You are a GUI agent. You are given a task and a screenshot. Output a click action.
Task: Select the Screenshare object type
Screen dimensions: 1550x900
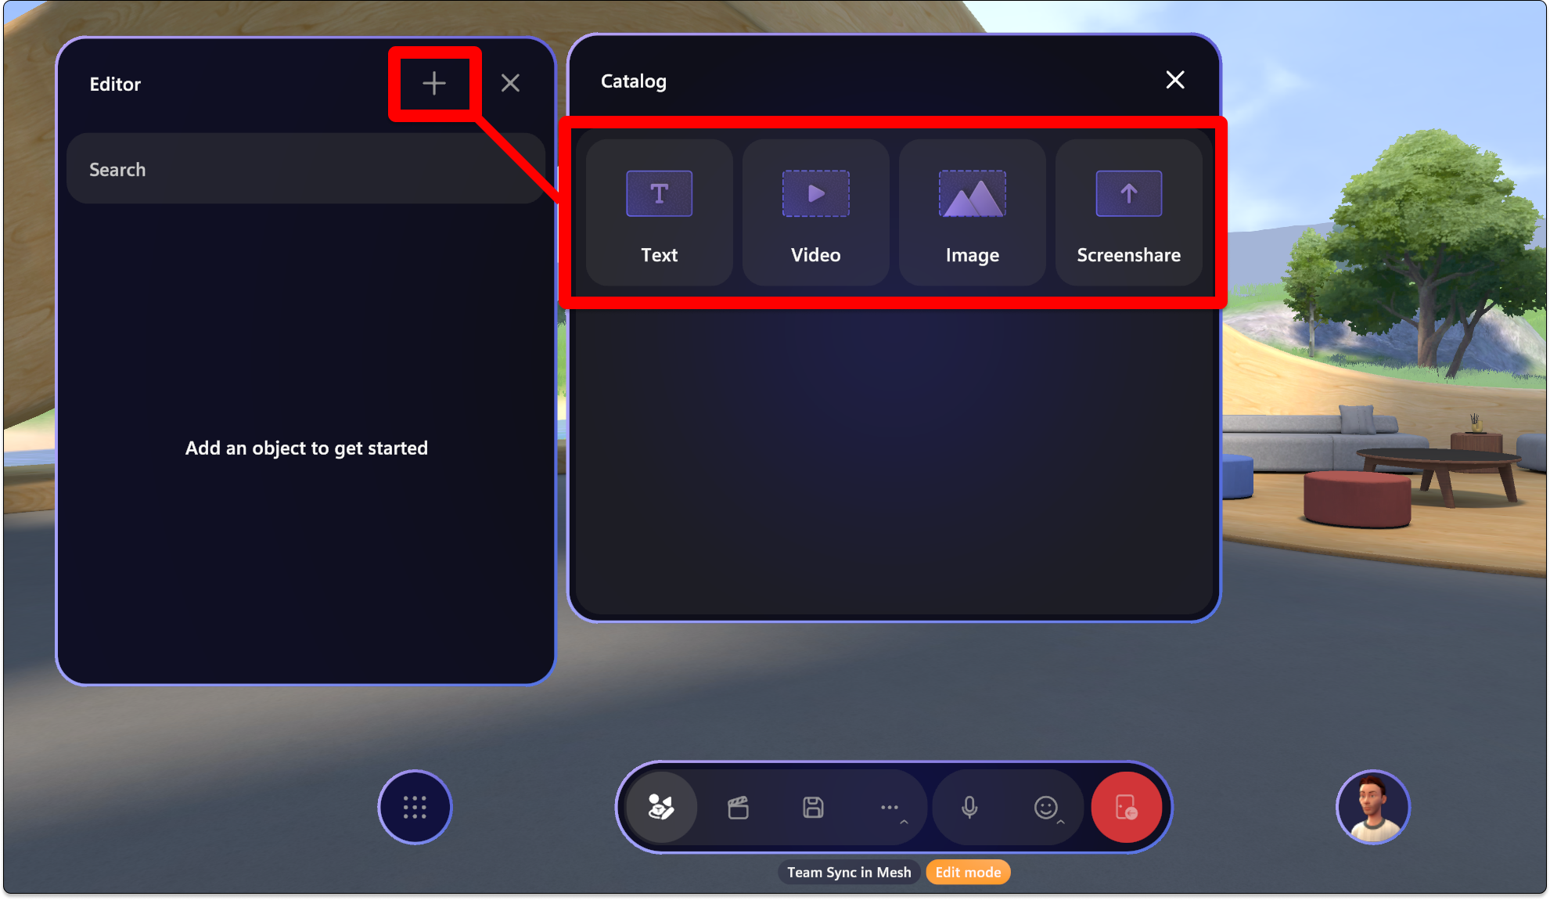(1129, 210)
